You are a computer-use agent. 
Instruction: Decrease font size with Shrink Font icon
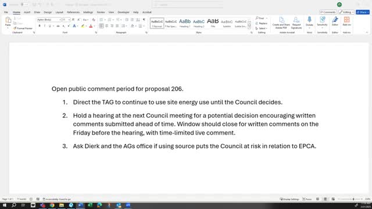[x=78, y=20]
